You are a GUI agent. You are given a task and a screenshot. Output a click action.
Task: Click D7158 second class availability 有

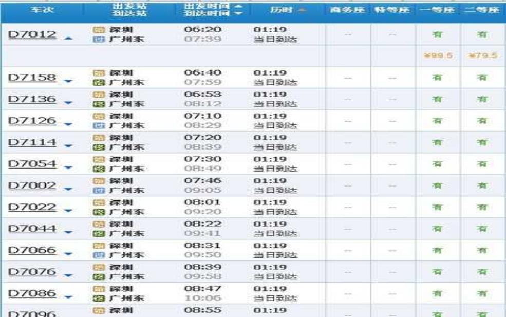(482, 78)
